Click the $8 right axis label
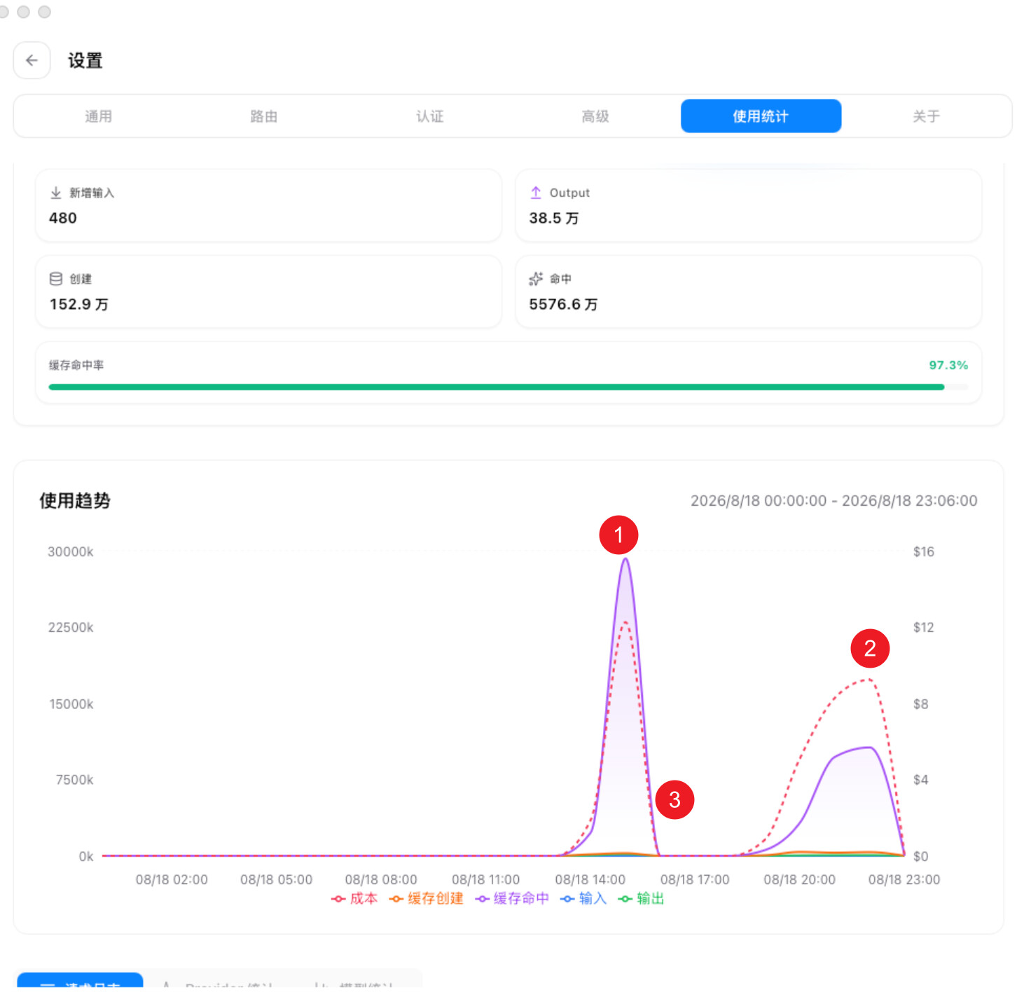Screen dimensions: 1031x997 (x=921, y=703)
